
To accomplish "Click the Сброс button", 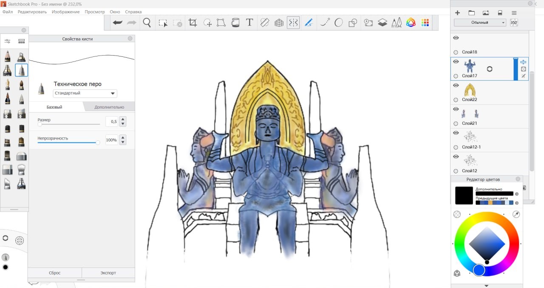I will click(55, 273).
